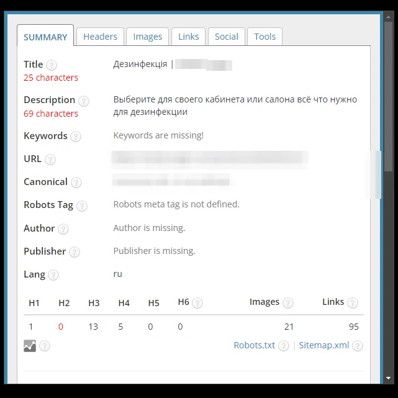
Task: Click the help icon next to Title
Action: (52, 65)
